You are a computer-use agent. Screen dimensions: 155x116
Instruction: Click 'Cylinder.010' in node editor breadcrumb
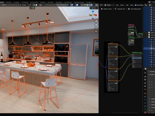point(121,9)
